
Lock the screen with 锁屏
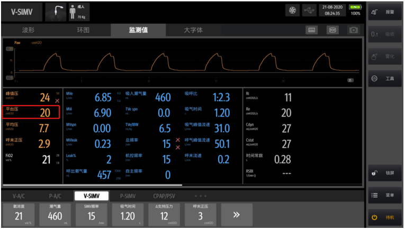(385, 173)
